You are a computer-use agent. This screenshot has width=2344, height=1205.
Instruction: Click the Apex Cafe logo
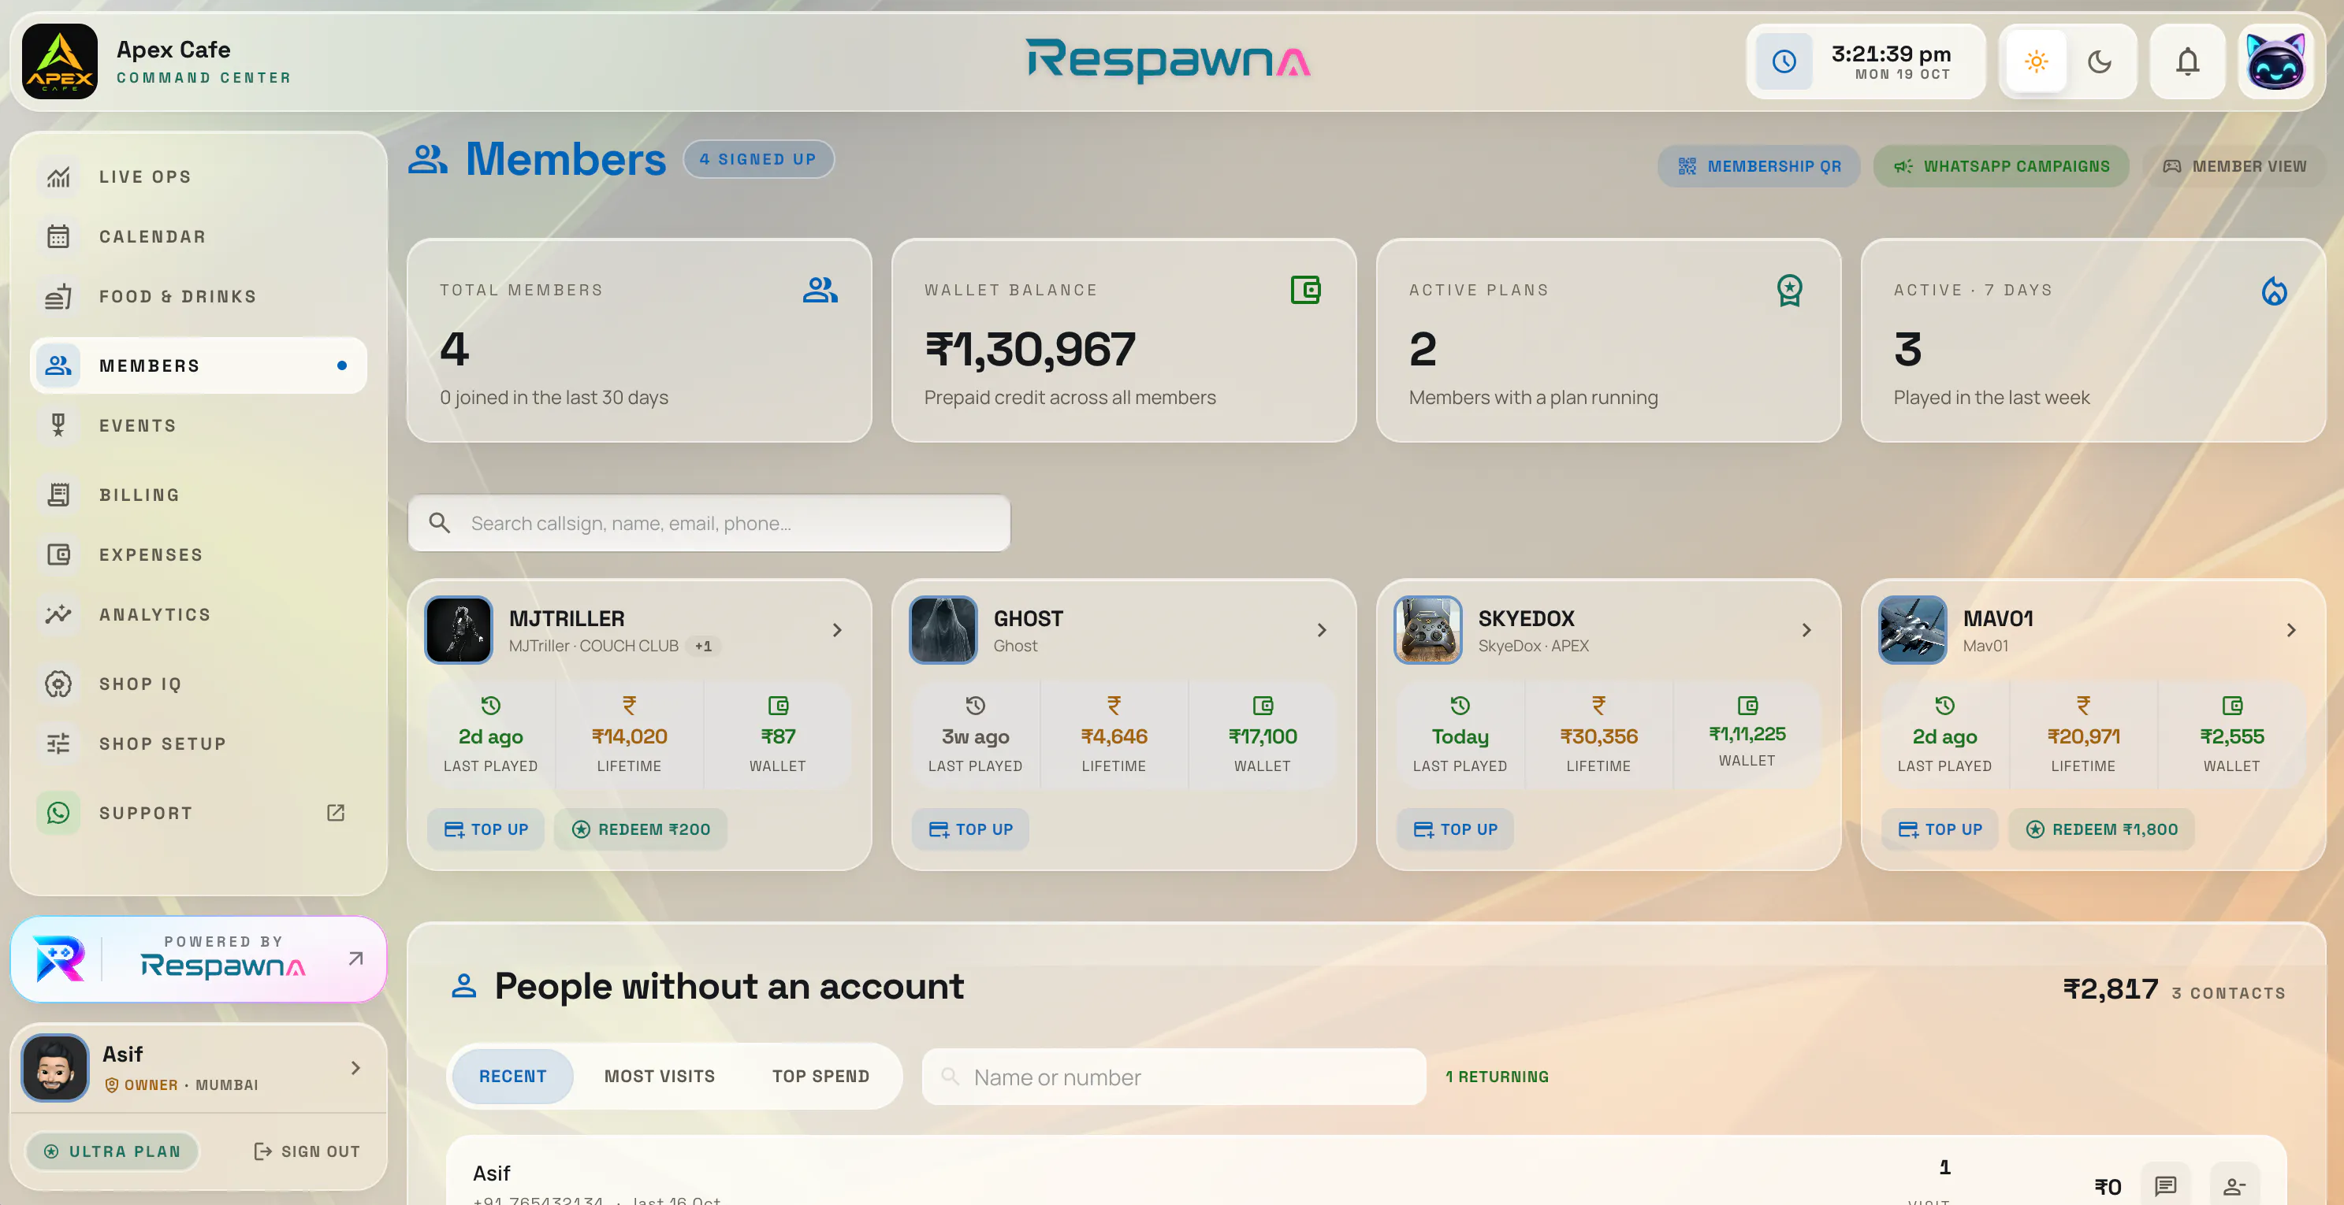click(60, 62)
